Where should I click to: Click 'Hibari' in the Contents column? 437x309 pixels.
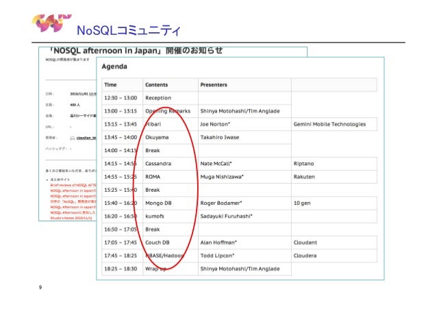[153, 124]
